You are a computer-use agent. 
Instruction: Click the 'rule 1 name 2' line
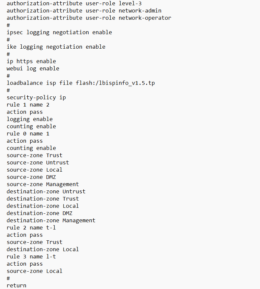(28, 105)
